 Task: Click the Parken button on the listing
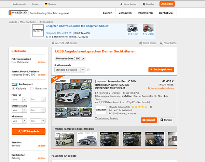166,120
